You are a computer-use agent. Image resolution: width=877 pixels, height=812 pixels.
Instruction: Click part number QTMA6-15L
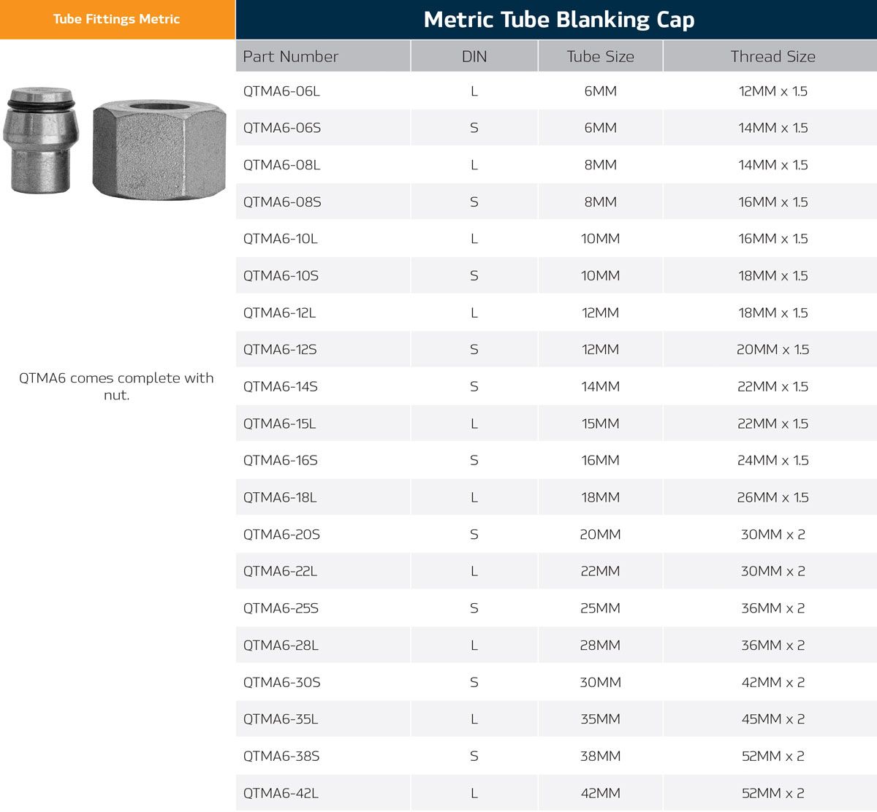280,424
